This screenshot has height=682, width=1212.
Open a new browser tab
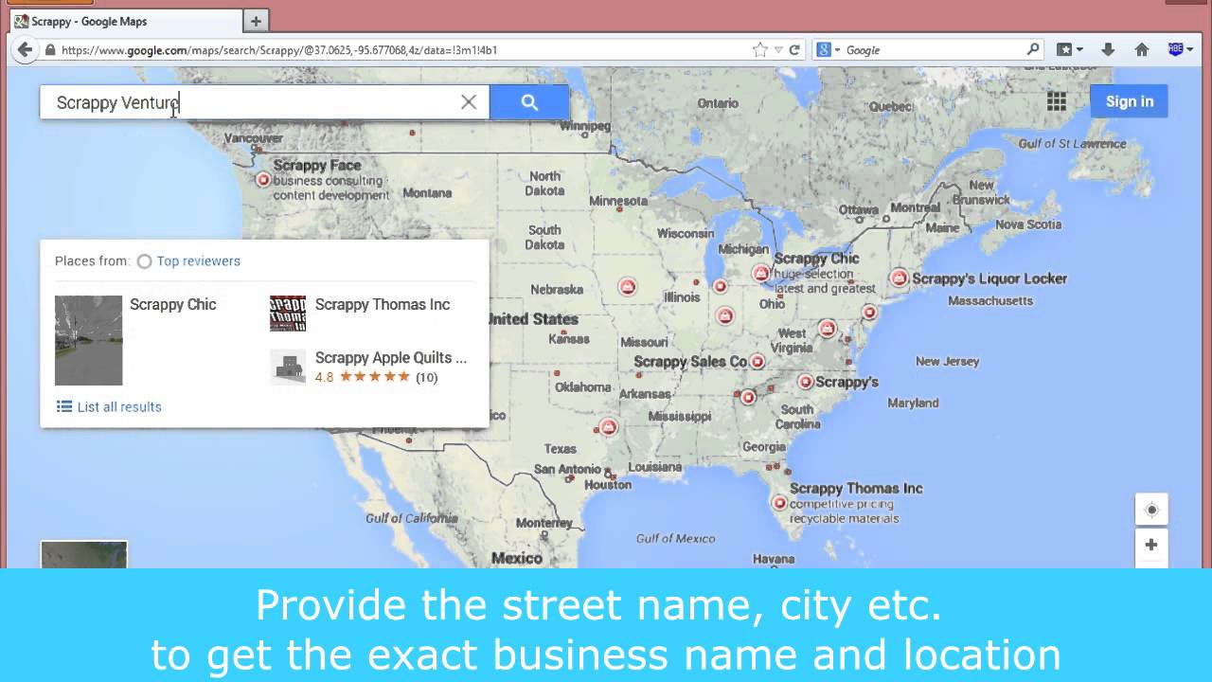(256, 21)
